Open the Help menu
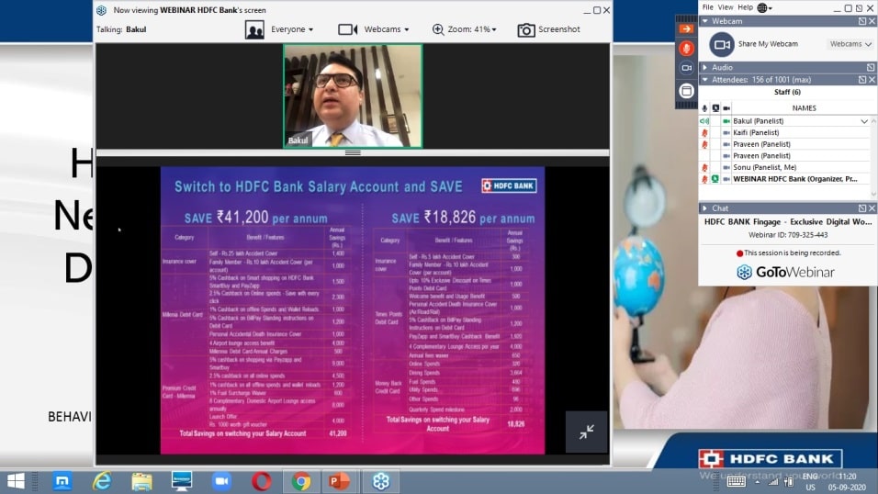Viewport: 878px width, 494px height. pyautogui.click(x=745, y=7)
